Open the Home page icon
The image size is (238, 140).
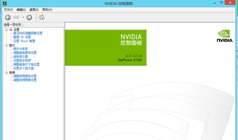tap(42, 17)
